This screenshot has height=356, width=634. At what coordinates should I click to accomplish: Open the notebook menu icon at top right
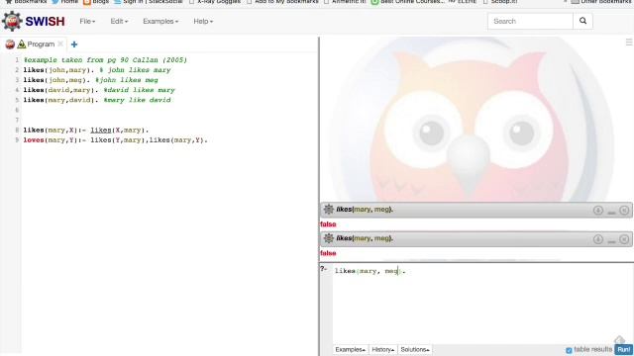[x=629, y=42]
